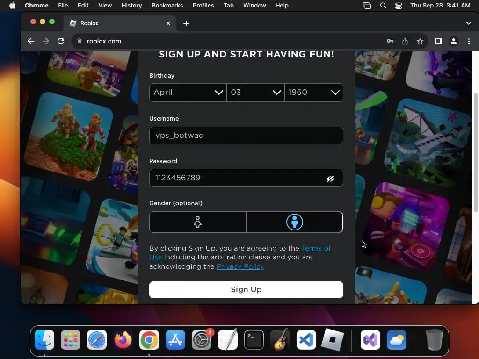479x359 pixels.
Task: Select the Roblox browser tab
Action: tap(120, 23)
